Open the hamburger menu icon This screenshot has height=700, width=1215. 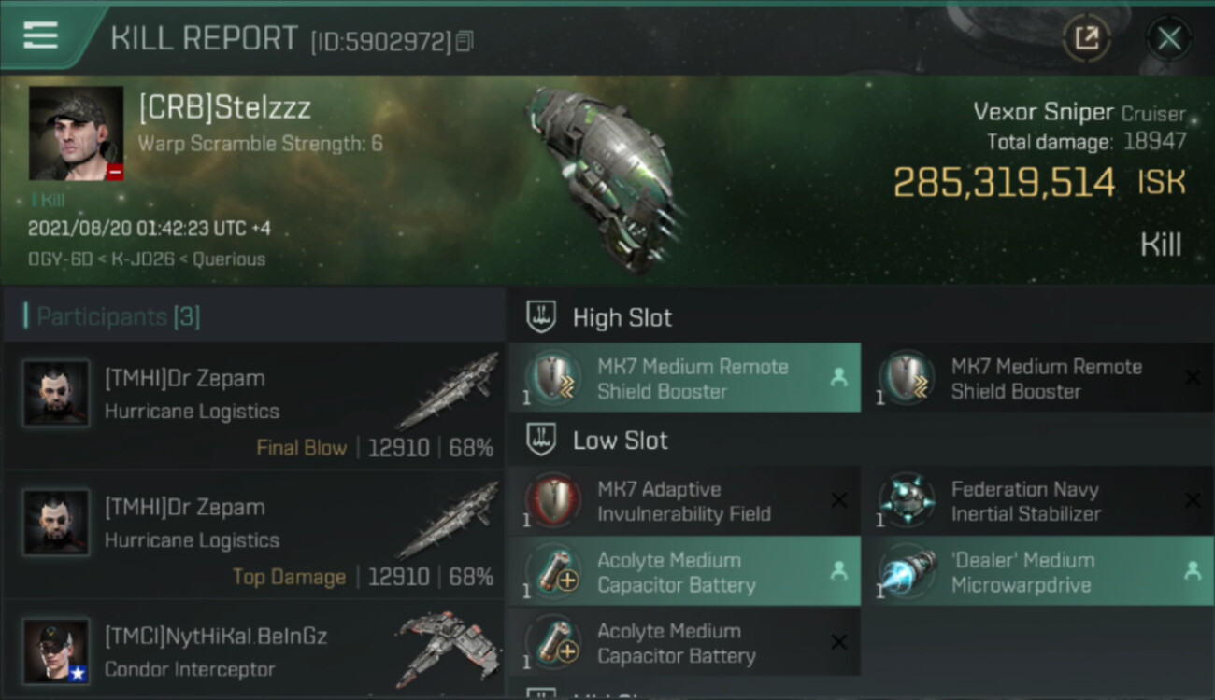tap(40, 35)
